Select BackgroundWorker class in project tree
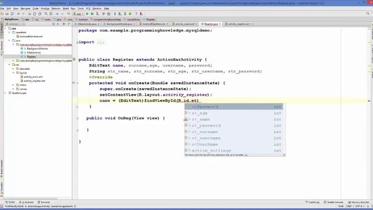Viewport: 373px width, 210px height. [x=37, y=48]
